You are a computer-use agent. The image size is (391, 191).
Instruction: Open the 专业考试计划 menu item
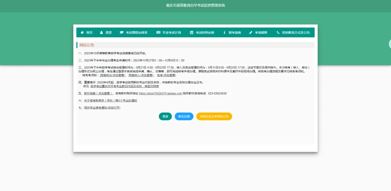point(169,33)
